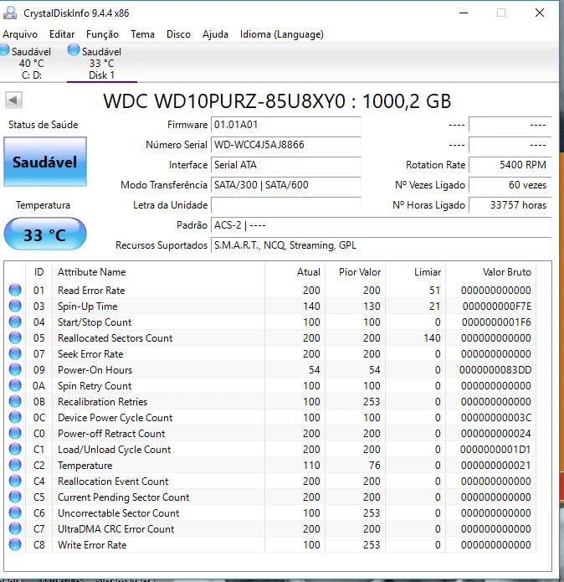Click raw value 00000000F7E
This screenshot has width=564, height=582.
(x=497, y=306)
